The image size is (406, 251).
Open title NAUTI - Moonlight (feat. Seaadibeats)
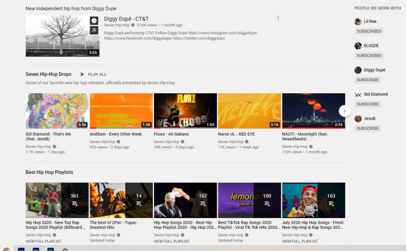304,137
